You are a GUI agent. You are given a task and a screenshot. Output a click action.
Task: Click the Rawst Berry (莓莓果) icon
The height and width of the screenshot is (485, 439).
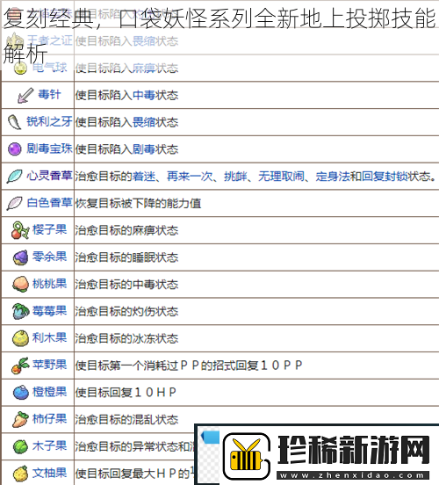coord(20,311)
